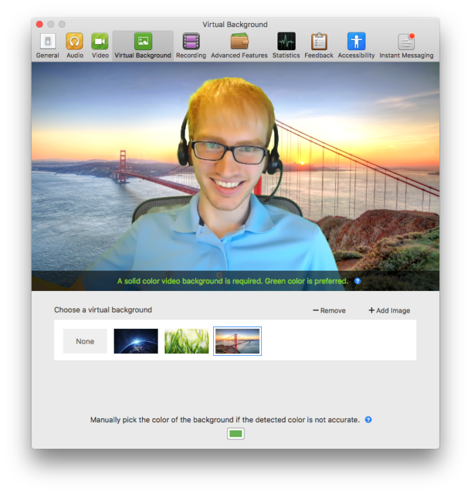471x494 pixels.
Task: Choose the Earth from space background
Action: pos(136,341)
